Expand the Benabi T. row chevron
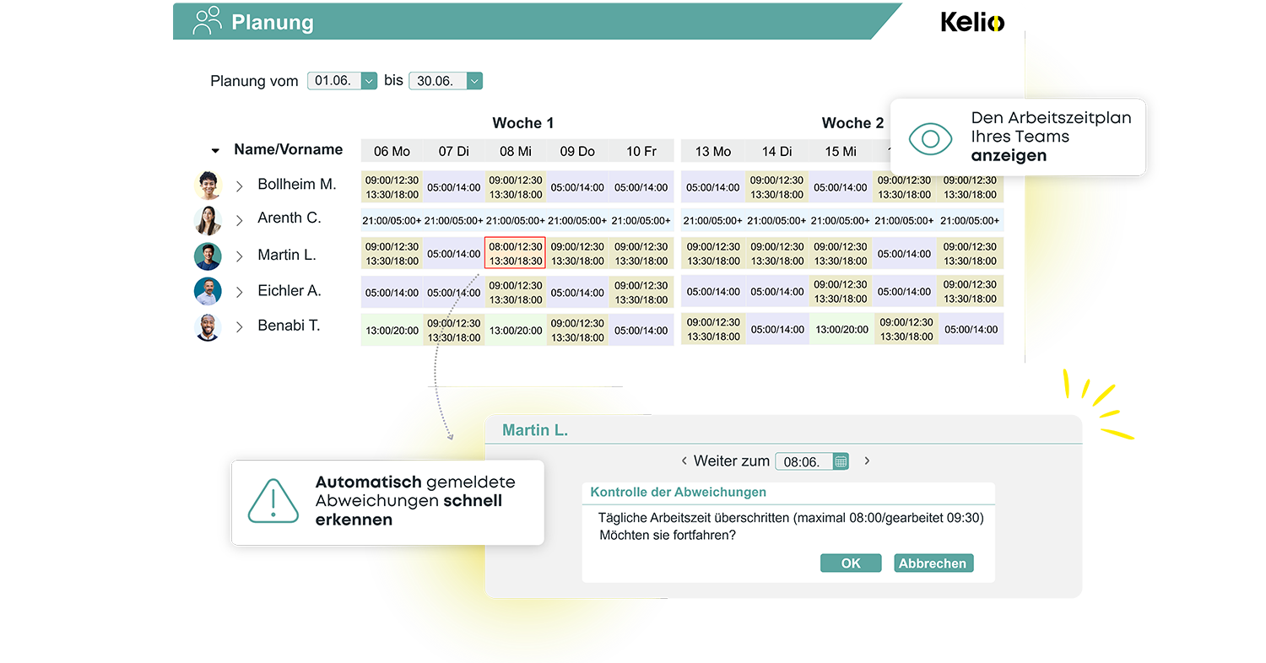The height and width of the screenshot is (663, 1266). pos(240,326)
